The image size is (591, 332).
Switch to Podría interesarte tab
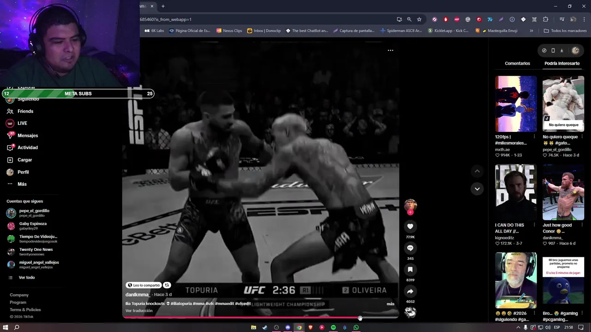(x=562, y=63)
